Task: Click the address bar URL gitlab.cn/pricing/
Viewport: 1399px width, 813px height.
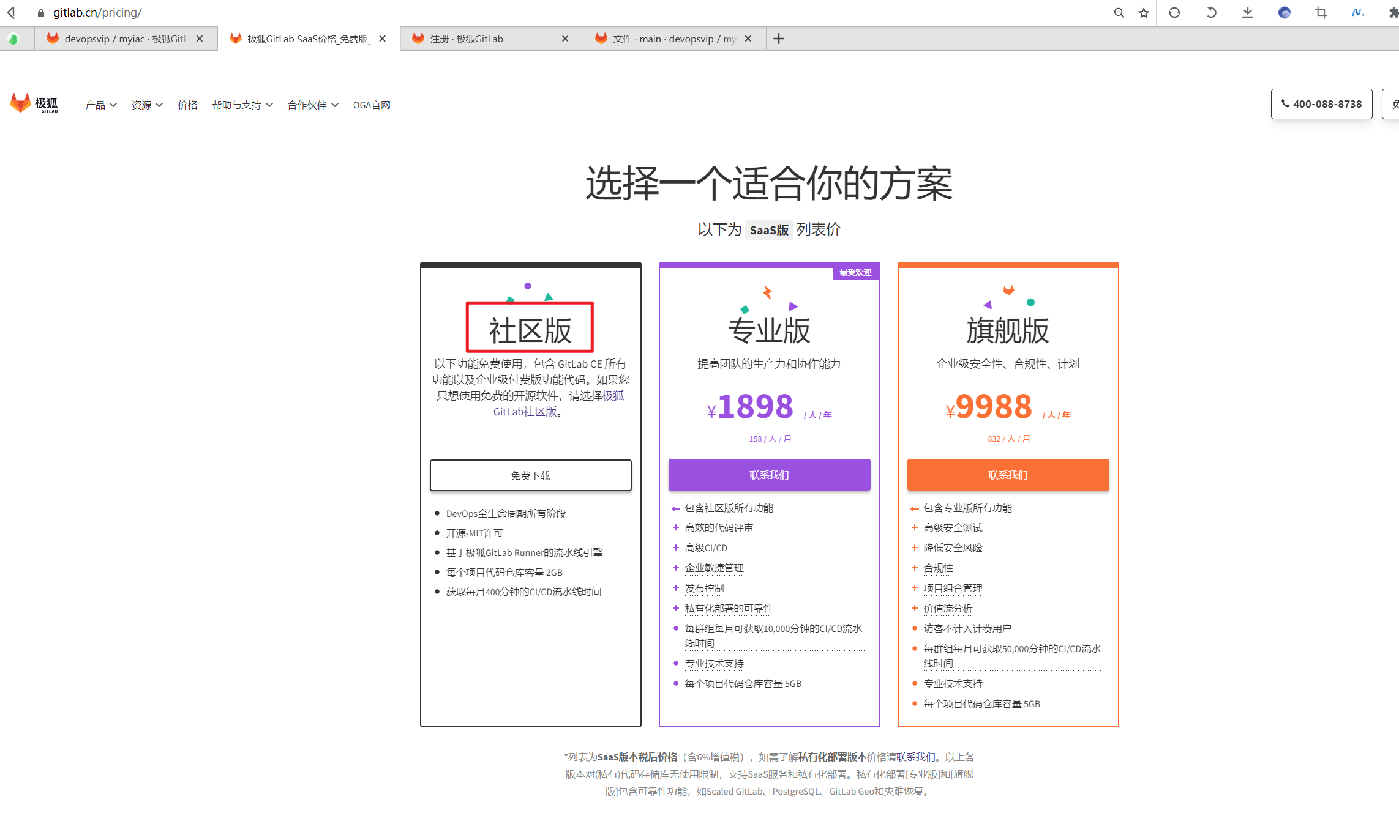Action: click(97, 13)
